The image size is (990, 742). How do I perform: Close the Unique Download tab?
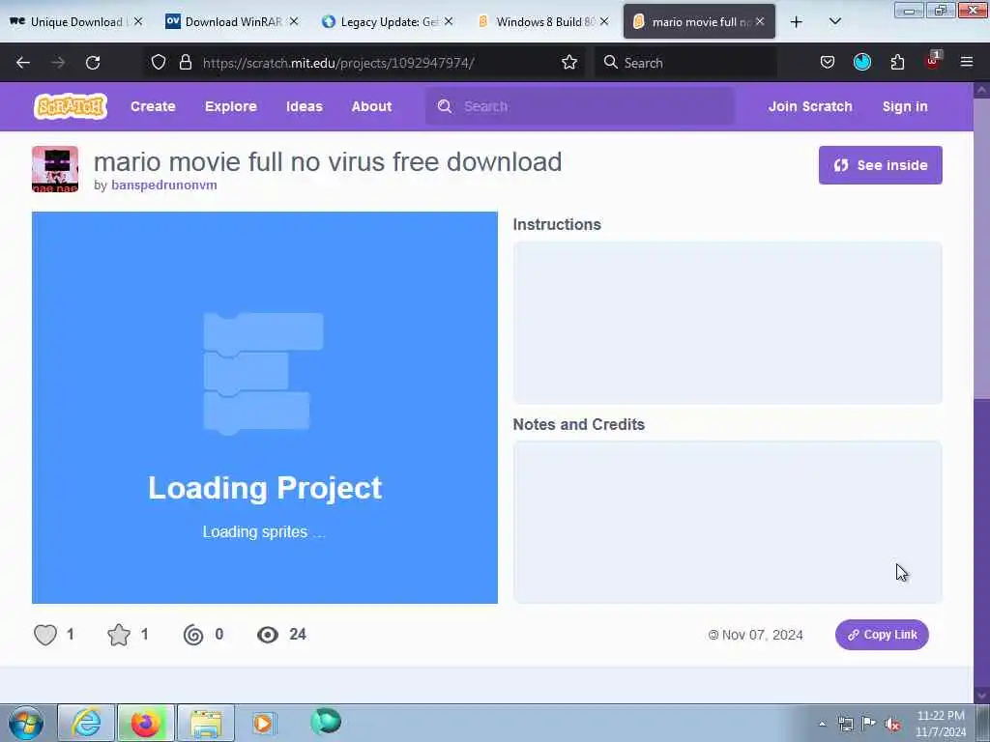pos(138,21)
